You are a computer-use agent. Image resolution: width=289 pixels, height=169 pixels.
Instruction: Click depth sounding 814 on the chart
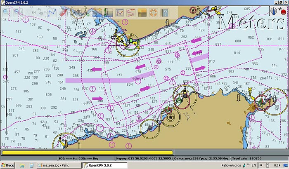237,53
